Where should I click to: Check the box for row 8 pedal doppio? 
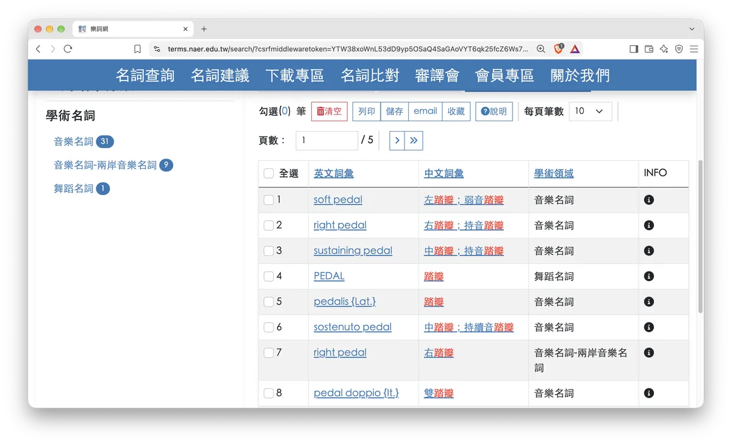[x=268, y=393]
